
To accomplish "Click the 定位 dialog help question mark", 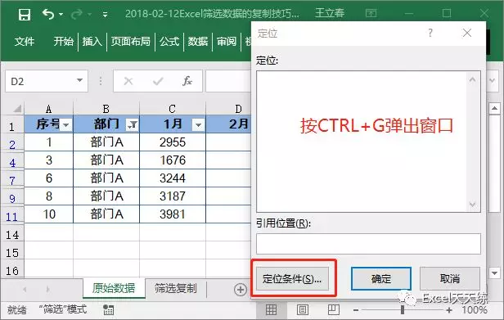I will (x=430, y=33).
